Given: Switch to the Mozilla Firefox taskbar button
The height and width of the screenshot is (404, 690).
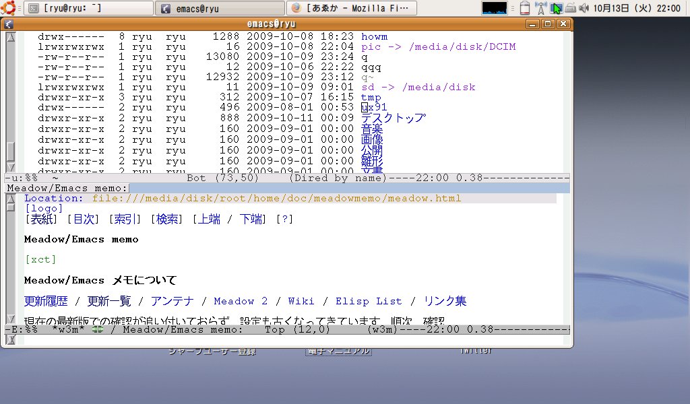Looking at the screenshot, I should [x=351, y=8].
